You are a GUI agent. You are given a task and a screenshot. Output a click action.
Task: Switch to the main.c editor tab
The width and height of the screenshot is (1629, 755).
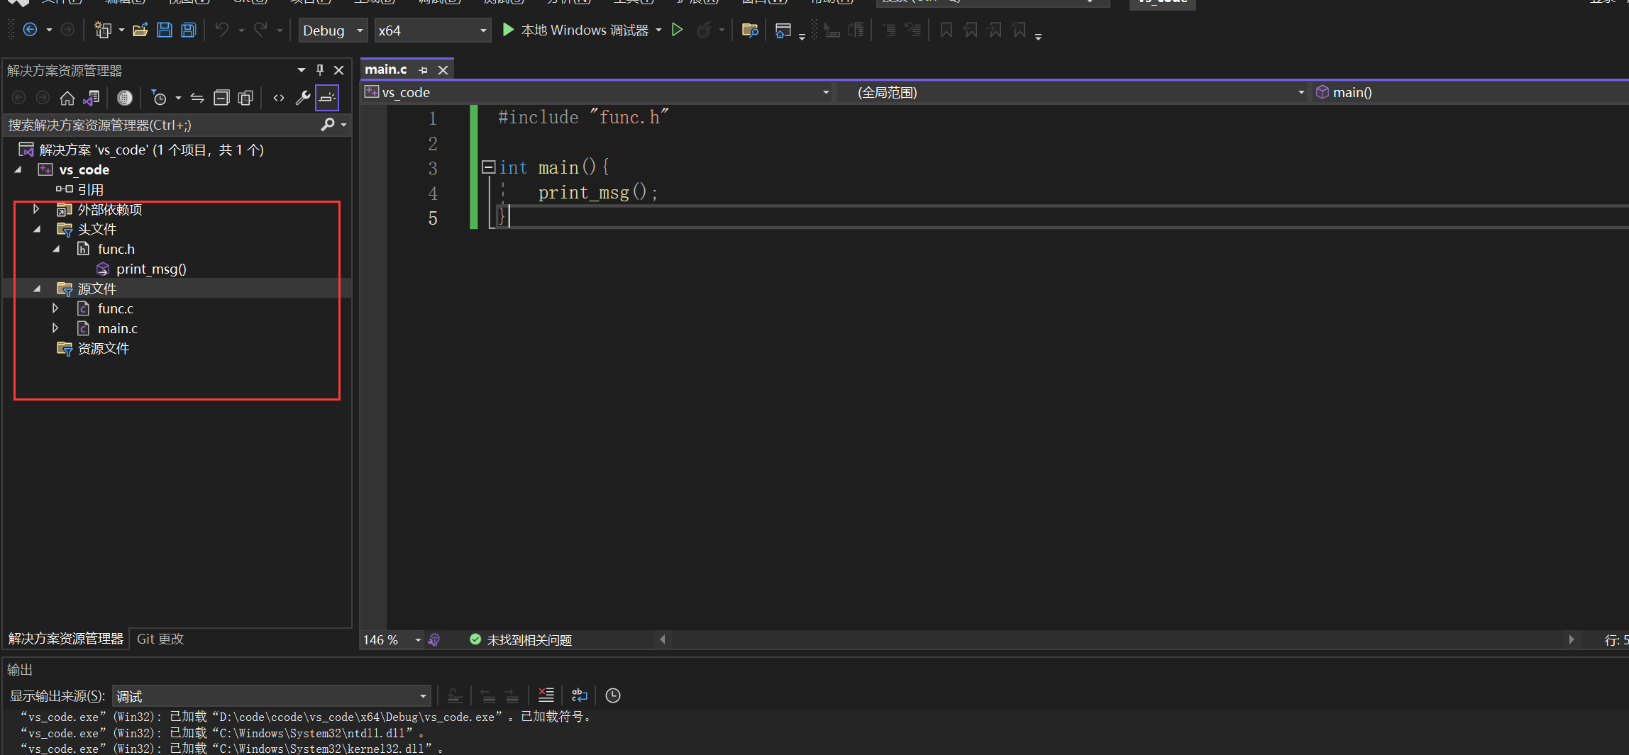pyautogui.click(x=386, y=69)
